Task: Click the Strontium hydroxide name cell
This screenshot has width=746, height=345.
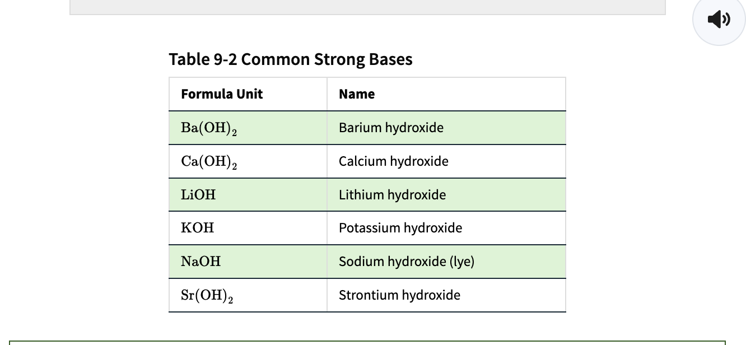Action: pos(446,295)
